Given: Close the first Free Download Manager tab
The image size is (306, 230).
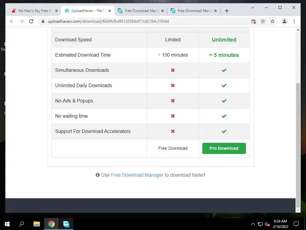Looking at the screenshot, I should click(x=163, y=11).
